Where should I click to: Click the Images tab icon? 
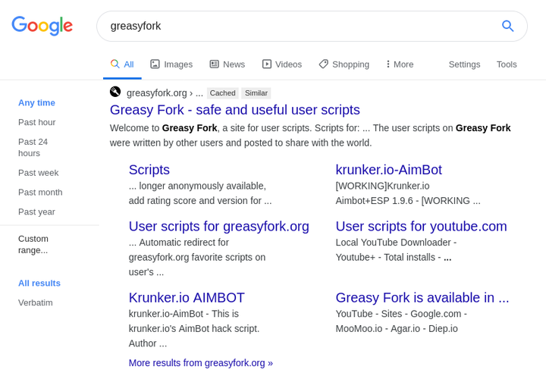click(x=155, y=64)
